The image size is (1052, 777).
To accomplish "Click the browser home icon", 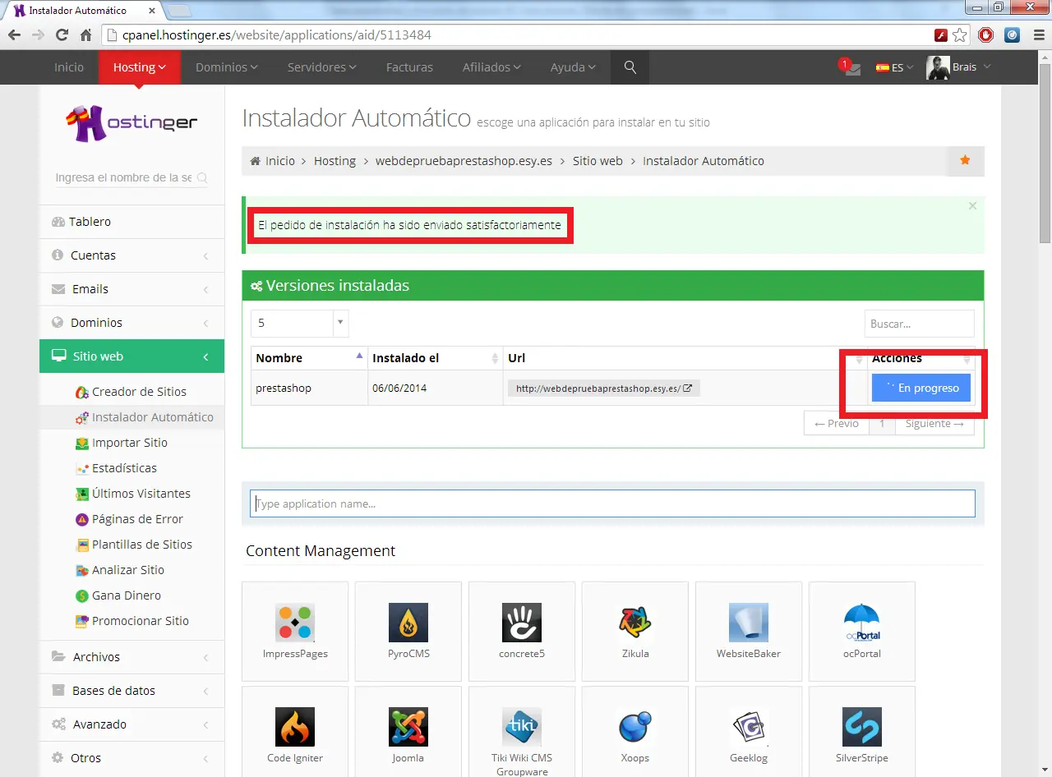I will 85,35.
